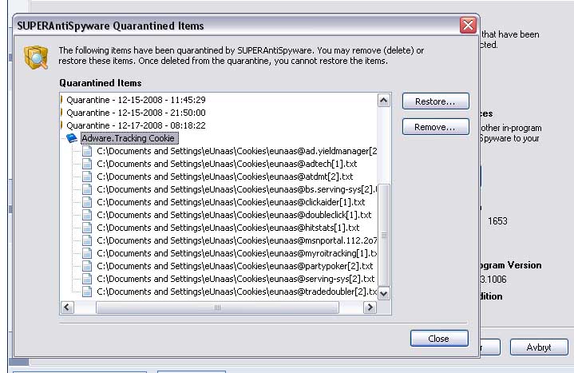Click the red X title bar close button

point(468,26)
